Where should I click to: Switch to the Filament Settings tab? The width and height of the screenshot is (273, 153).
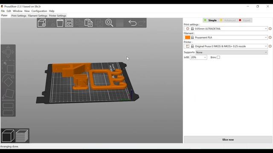click(38, 16)
